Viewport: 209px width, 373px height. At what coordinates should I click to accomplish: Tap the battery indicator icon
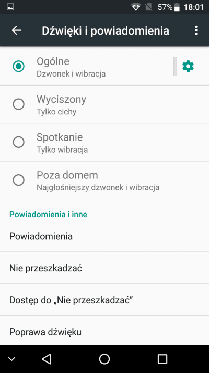[x=177, y=7]
